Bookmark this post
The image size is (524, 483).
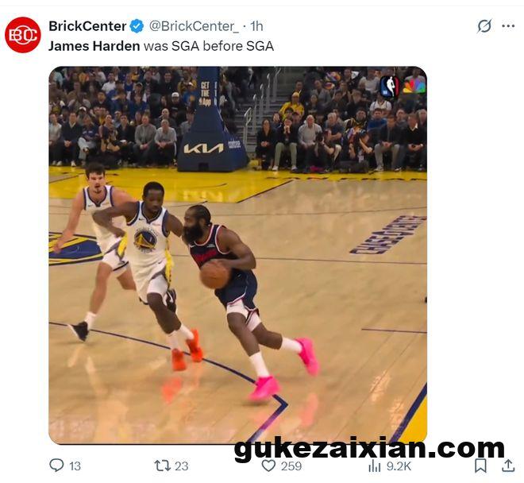[480, 466]
